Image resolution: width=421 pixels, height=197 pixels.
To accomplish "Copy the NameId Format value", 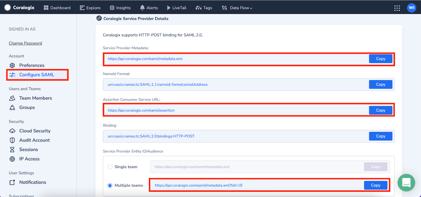I will [x=380, y=85].
